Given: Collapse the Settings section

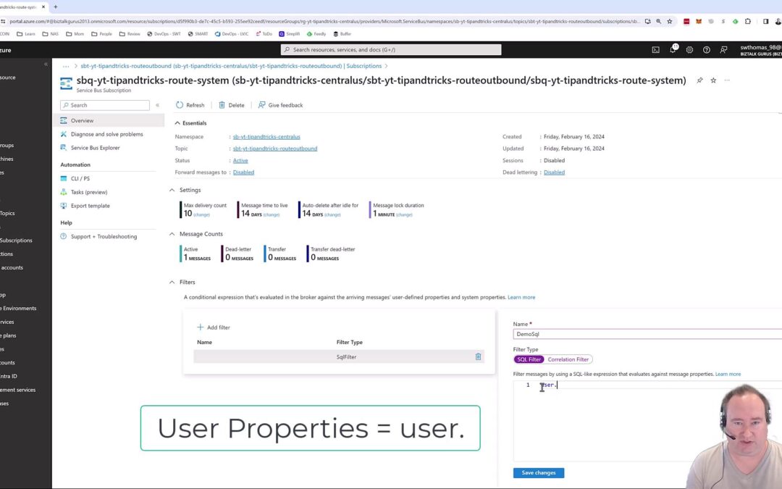Looking at the screenshot, I should tap(172, 190).
